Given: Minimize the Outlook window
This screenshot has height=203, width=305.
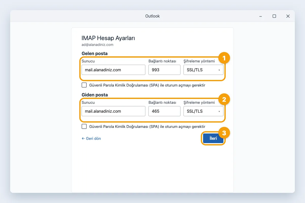Looking at the screenshot, I should (x=261, y=16).
